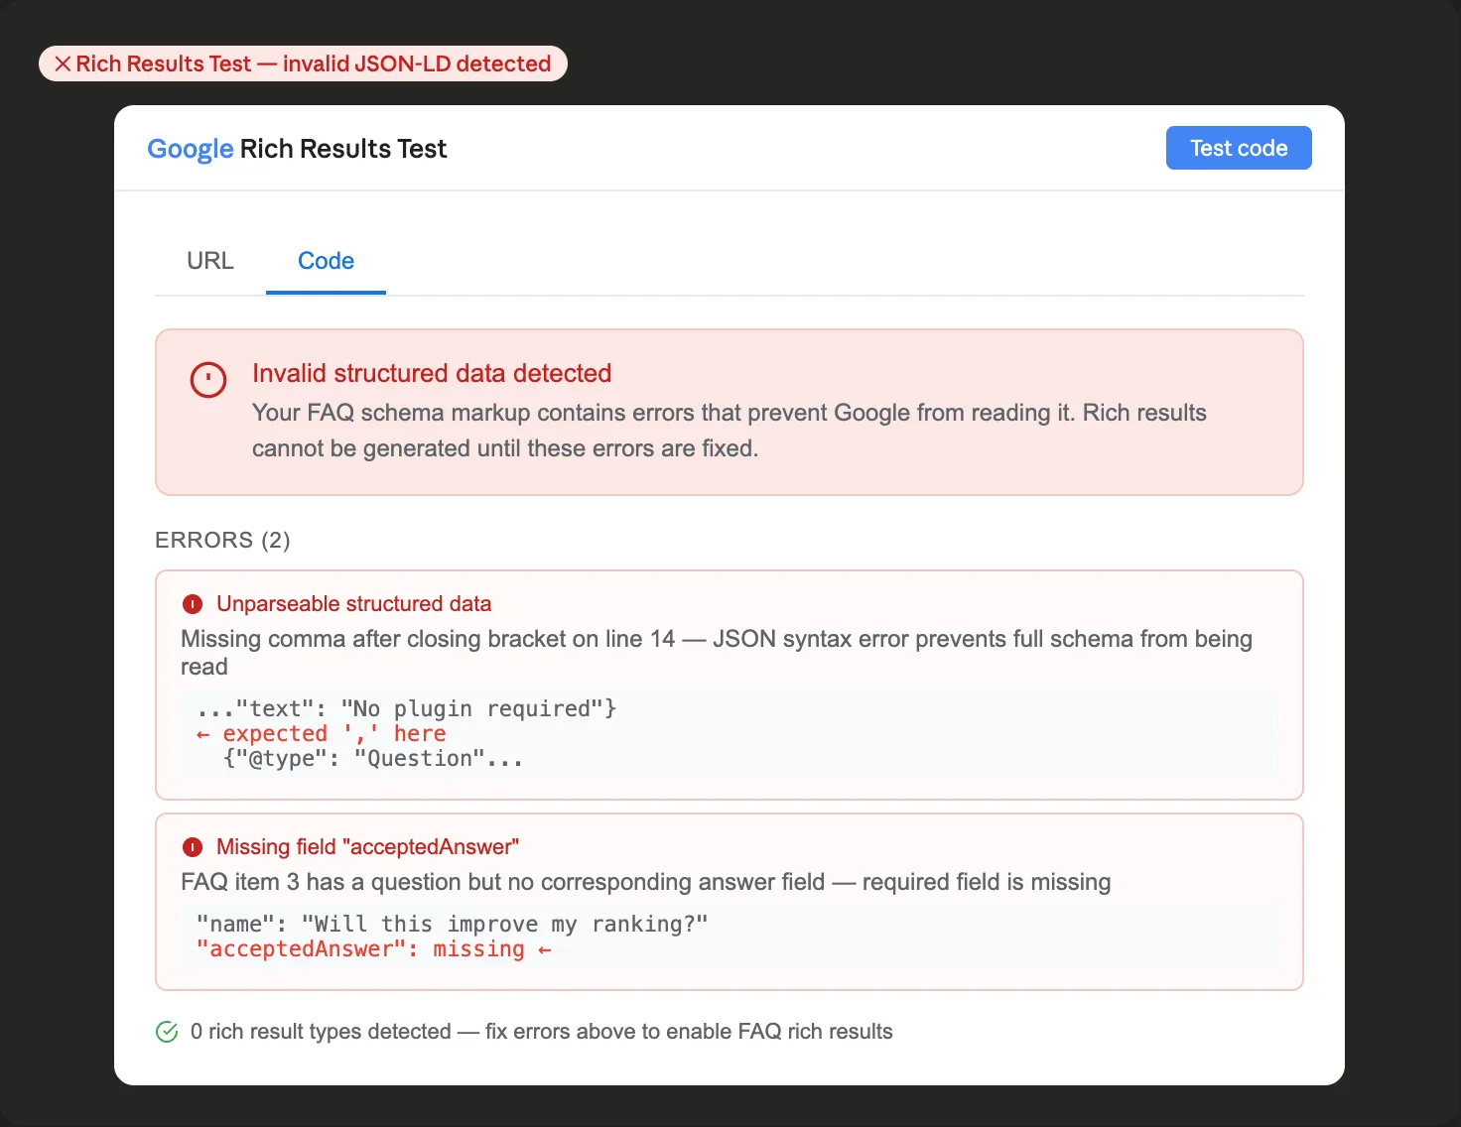
Task: Click the alert circle icon in the invalid data banner
Action: pyautogui.click(x=208, y=379)
